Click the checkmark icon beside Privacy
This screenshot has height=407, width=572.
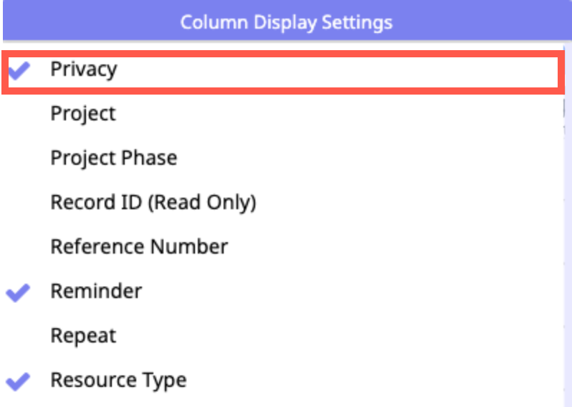[x=19, y=70]
